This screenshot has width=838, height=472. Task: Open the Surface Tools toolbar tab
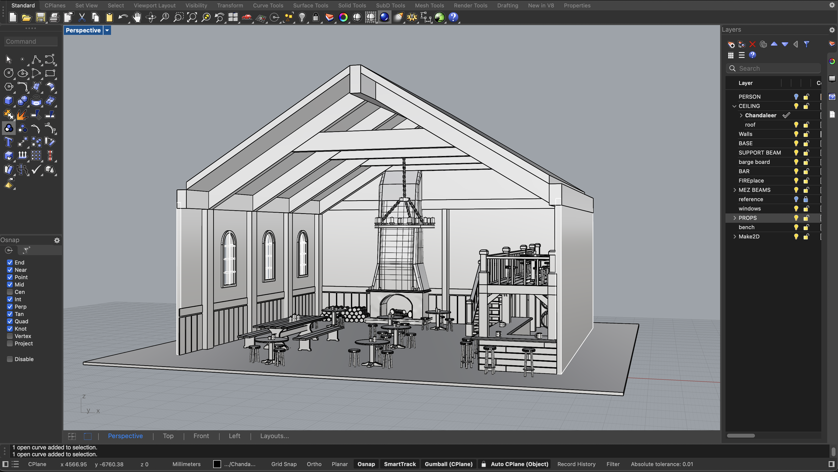tap(310, 6)
